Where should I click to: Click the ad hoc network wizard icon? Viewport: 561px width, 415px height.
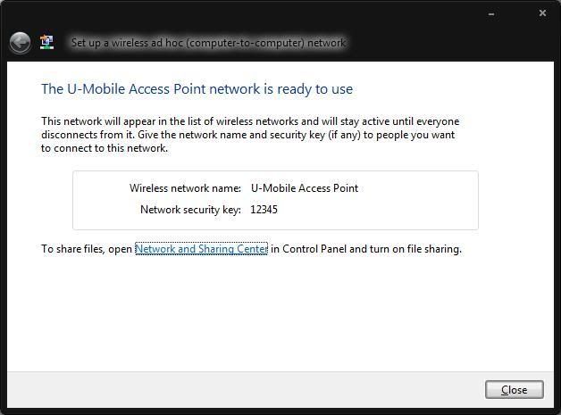point(47,42)
